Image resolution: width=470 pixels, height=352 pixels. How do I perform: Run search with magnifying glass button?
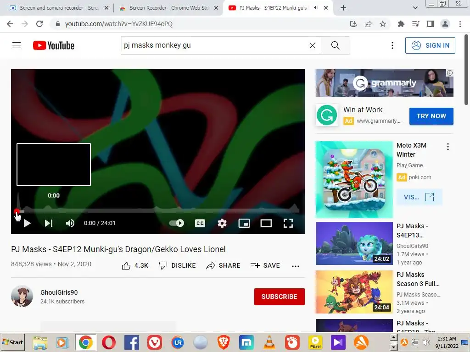pos(336,45)
